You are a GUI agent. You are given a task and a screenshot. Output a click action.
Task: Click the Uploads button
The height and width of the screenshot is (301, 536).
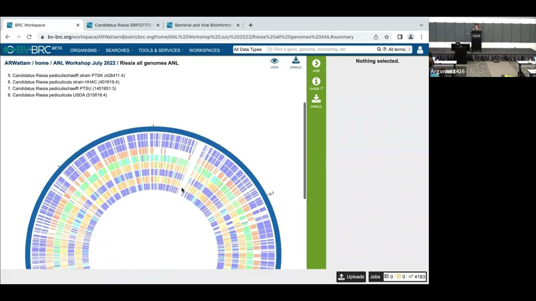pos(351,277)
